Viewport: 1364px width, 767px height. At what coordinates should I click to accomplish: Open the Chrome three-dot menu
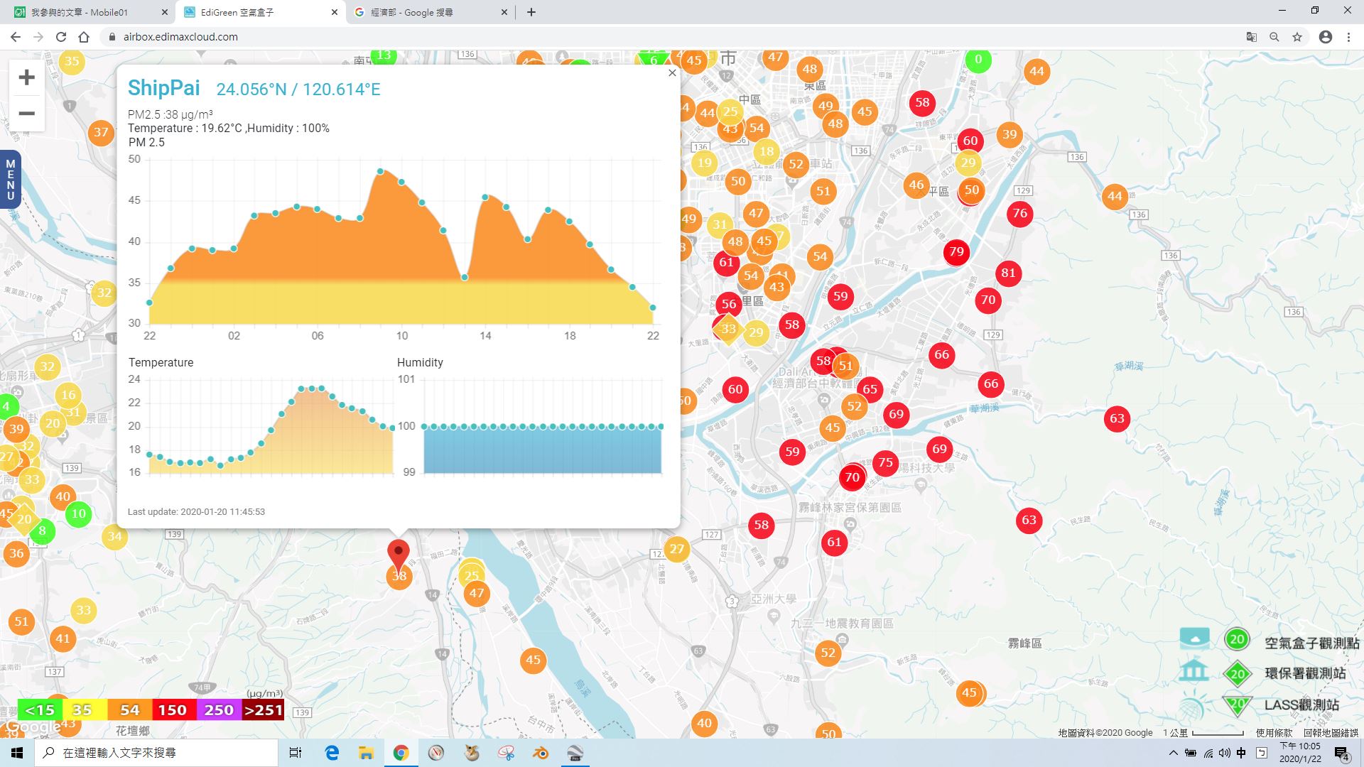tap(1348, 37)
